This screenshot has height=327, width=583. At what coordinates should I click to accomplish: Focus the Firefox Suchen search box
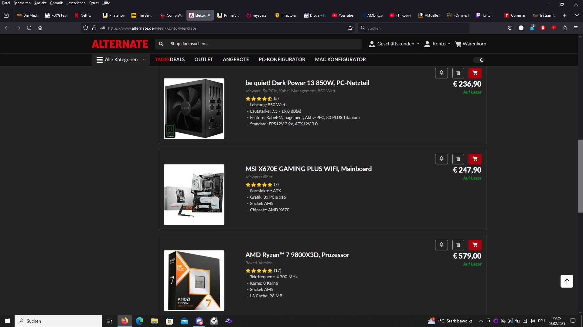click(414, 28)
